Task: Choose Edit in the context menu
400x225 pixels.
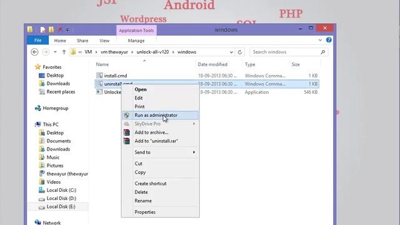Action: (x=160, y=98)
